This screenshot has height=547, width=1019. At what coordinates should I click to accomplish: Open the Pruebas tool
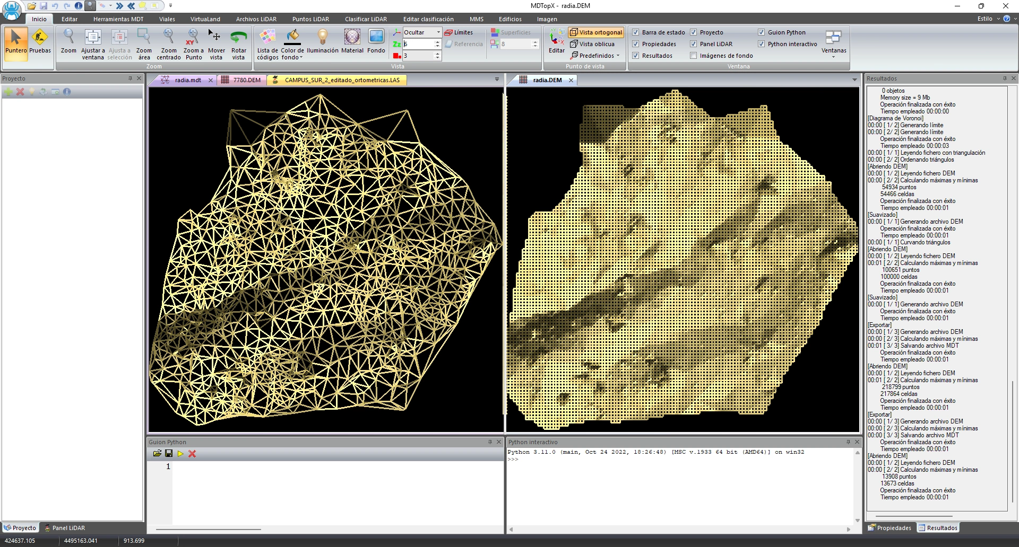40,42
